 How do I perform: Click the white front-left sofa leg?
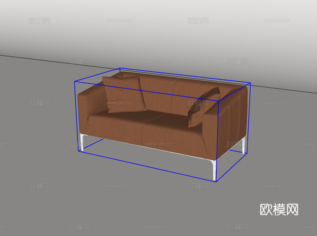pyautogui.click(x=82, y=142)
